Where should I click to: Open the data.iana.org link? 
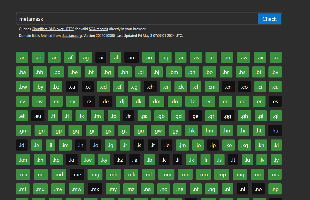[x=71, y=36]
